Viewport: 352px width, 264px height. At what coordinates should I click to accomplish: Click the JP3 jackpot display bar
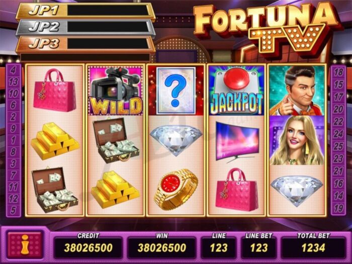85,44
